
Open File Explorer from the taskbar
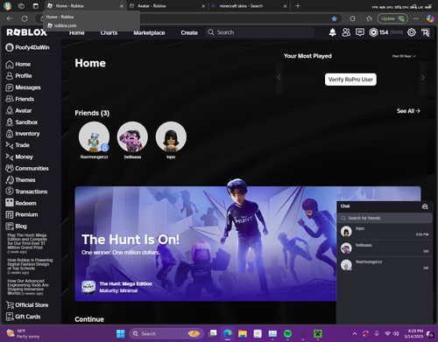coord(243,333)
